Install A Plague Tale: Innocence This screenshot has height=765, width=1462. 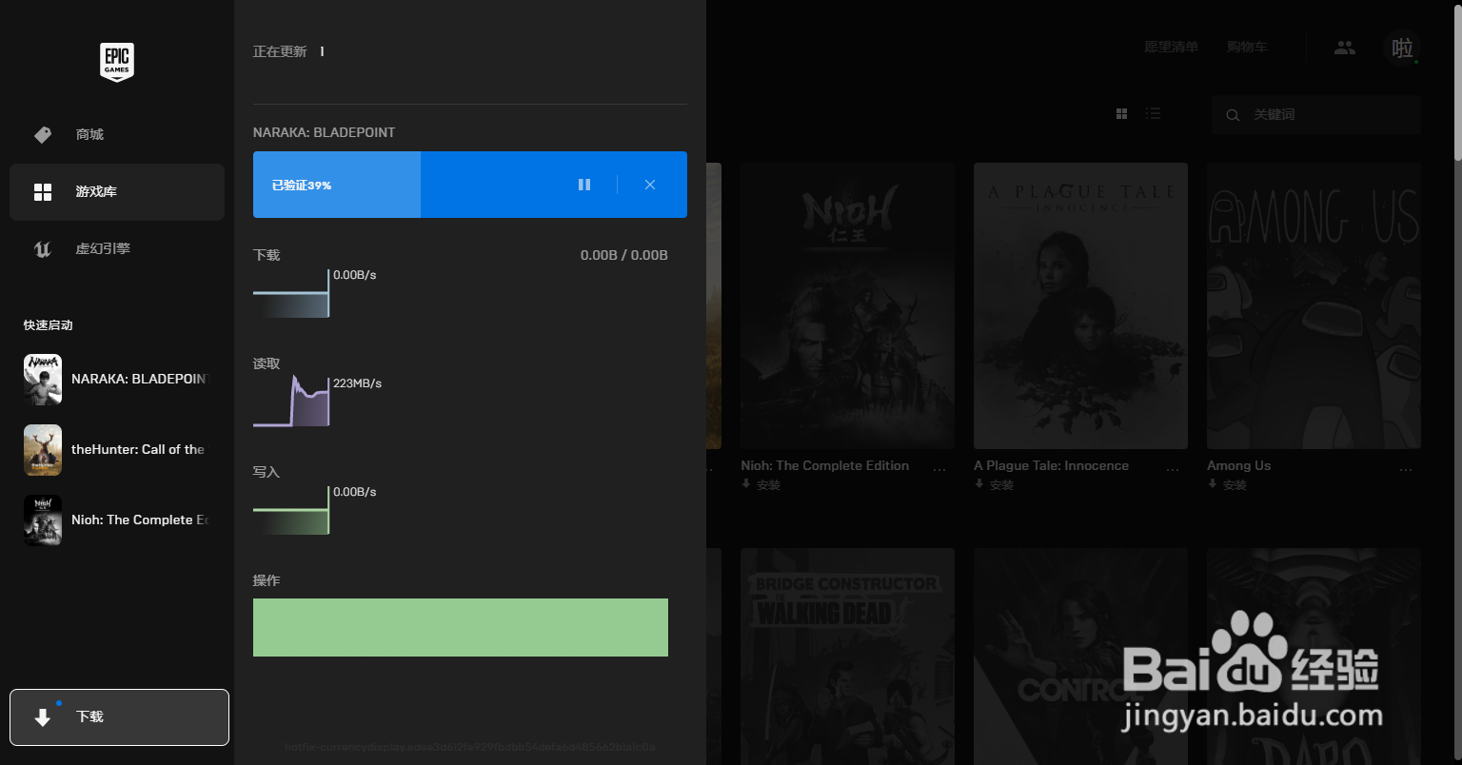[995, 485]
